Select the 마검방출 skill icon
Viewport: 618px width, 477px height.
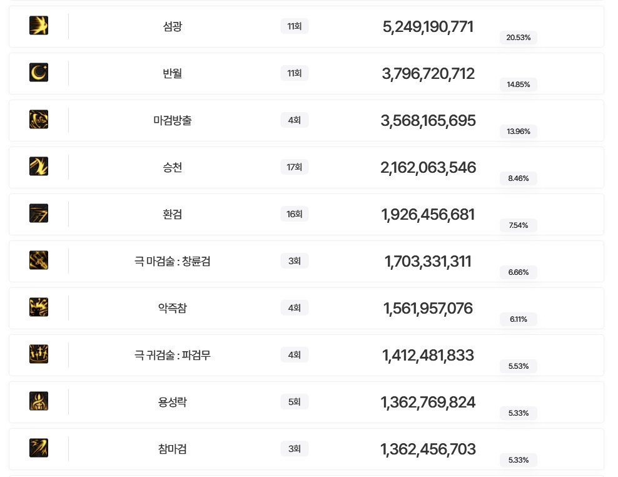[39, 120]
